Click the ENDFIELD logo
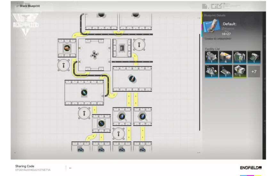The width and height of the screenshot is (277, 176). [x=251, y=168]
